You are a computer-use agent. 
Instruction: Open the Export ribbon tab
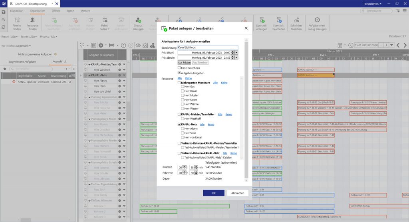(70, 11)
